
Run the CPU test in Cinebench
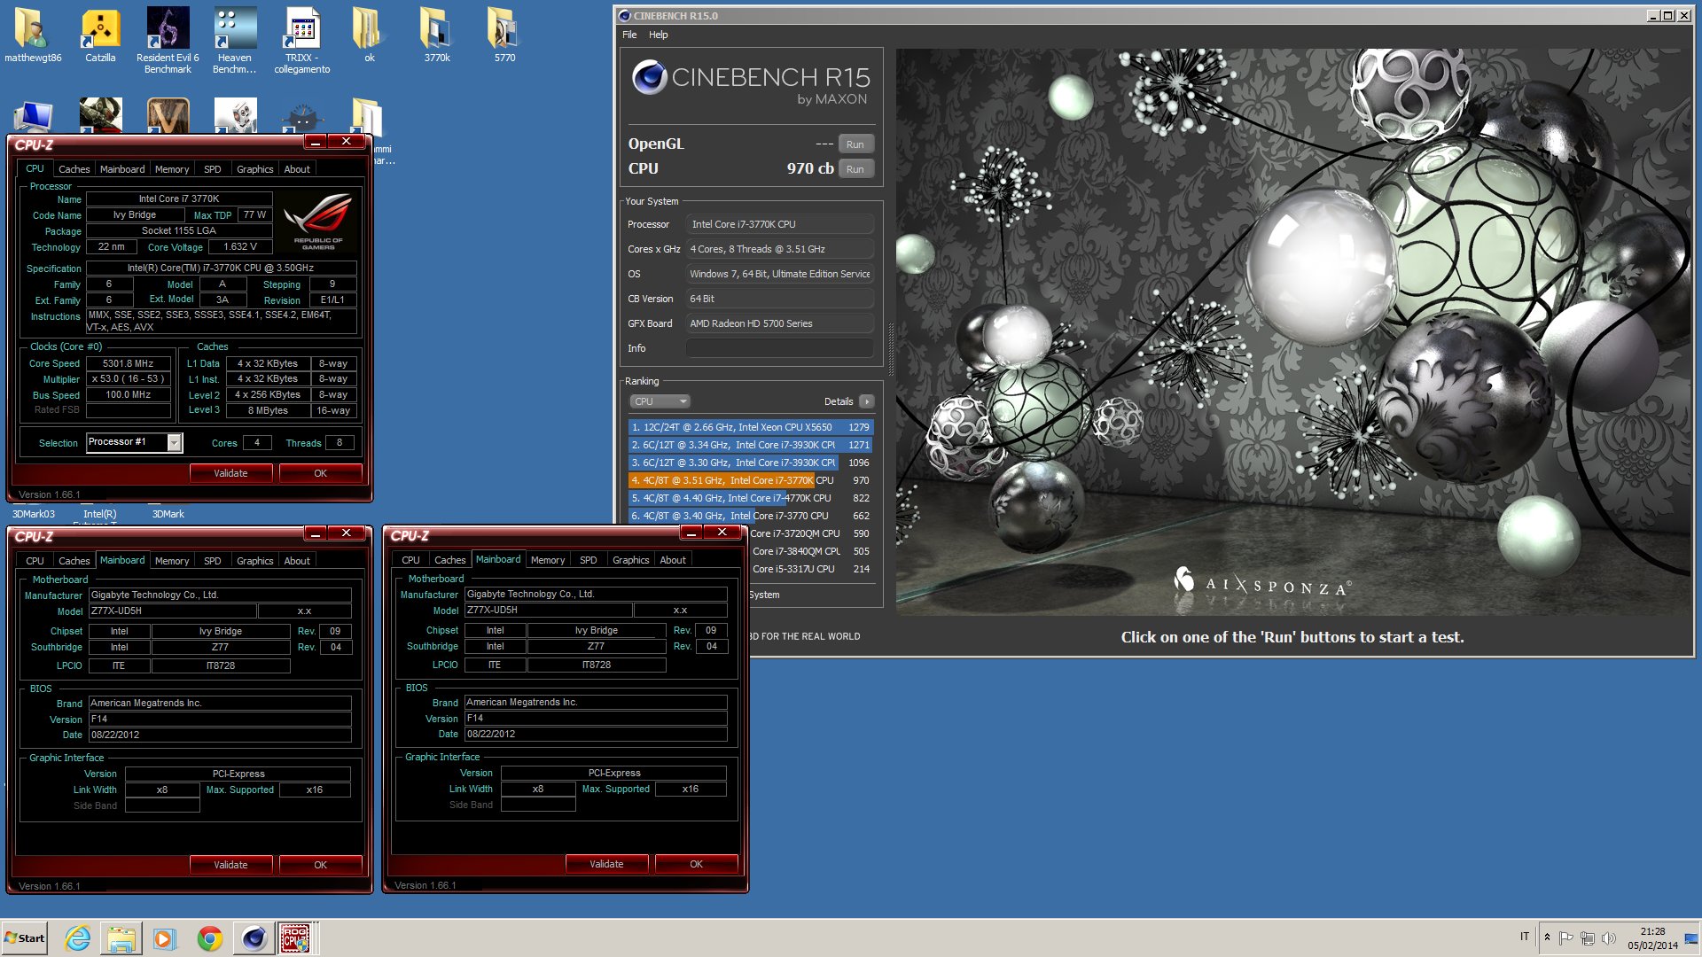(x=855, y=169)
